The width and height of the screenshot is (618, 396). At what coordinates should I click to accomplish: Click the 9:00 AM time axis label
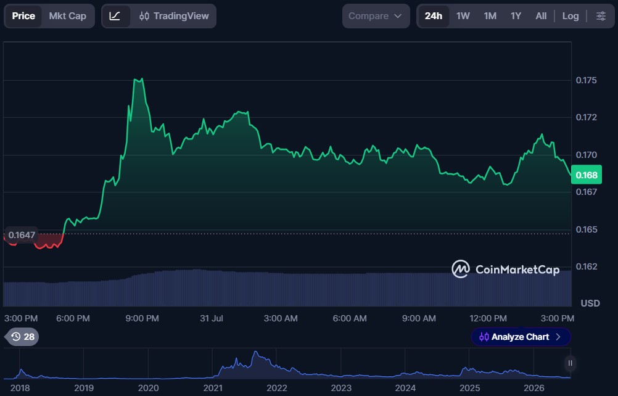(x=419, y=318)
